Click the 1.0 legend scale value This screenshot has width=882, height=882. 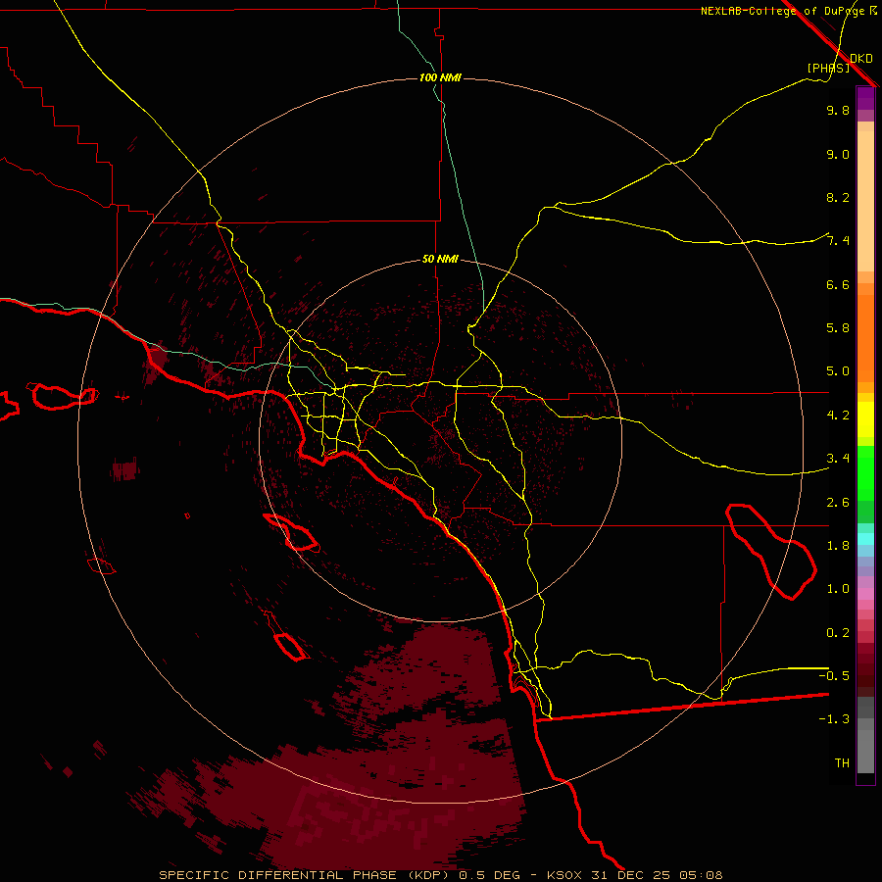point(838,589)
